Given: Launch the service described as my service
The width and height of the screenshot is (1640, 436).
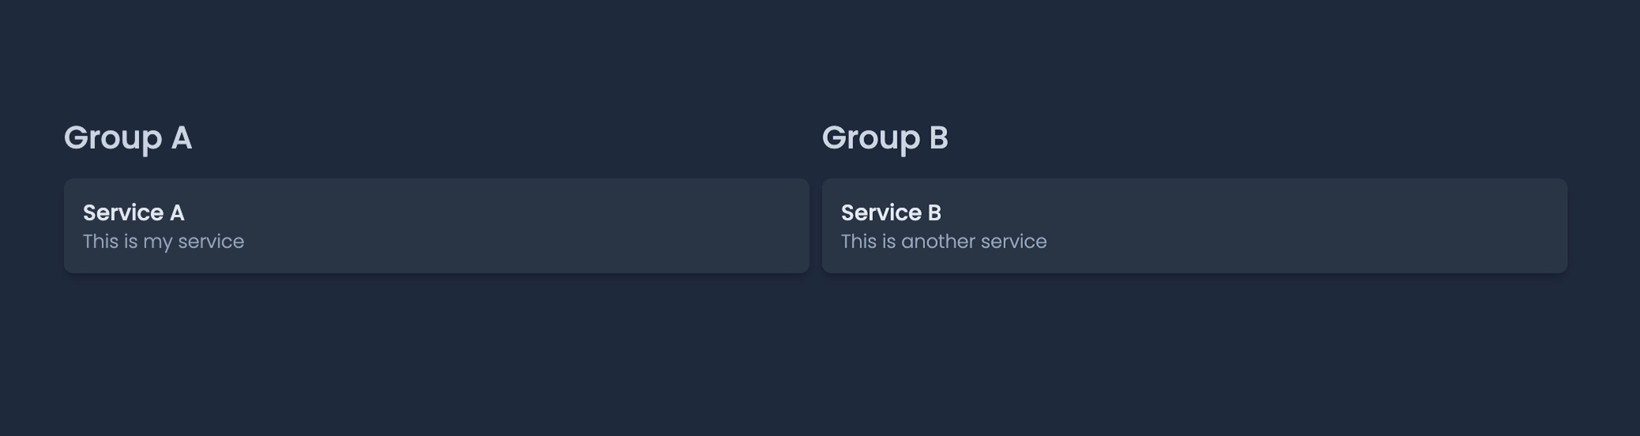Looking at the screenshot, I should pos(436,226).
